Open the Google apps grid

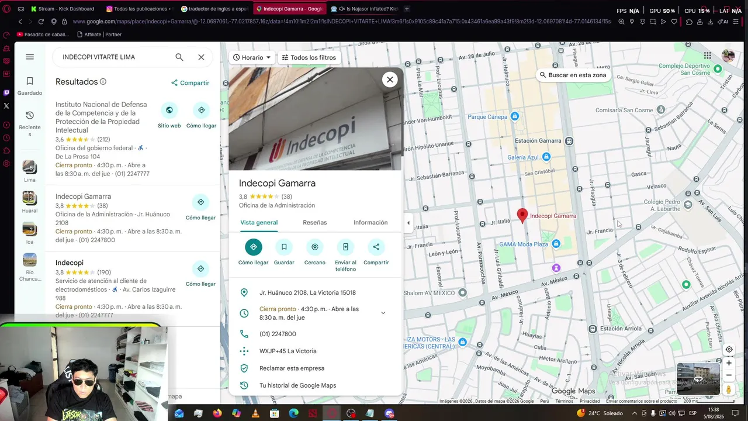tap(708, 56)
